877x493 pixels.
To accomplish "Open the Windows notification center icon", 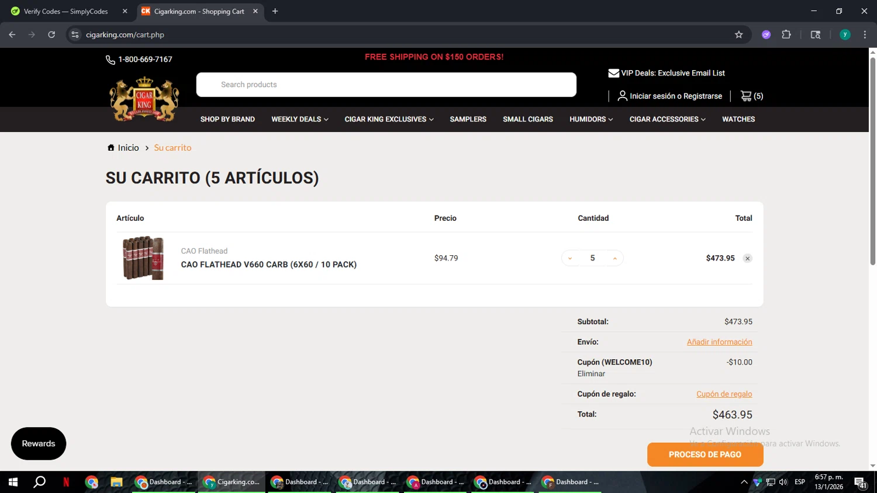I will (x=861, y=482).
